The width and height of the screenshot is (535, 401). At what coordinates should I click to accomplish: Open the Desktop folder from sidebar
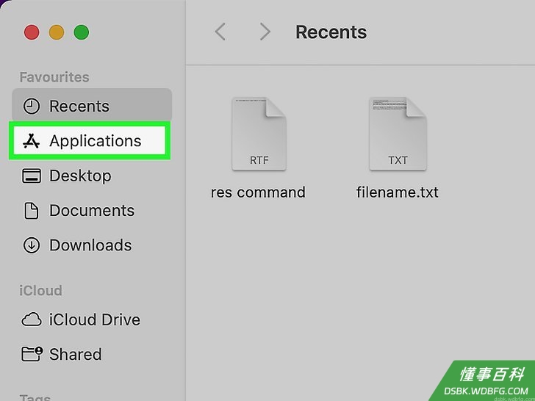click(x=91, y=176)
